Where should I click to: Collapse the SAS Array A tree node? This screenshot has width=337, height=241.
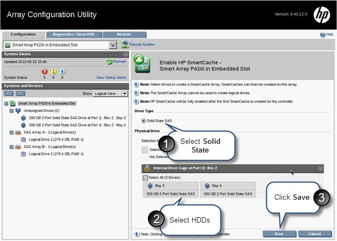11,132
